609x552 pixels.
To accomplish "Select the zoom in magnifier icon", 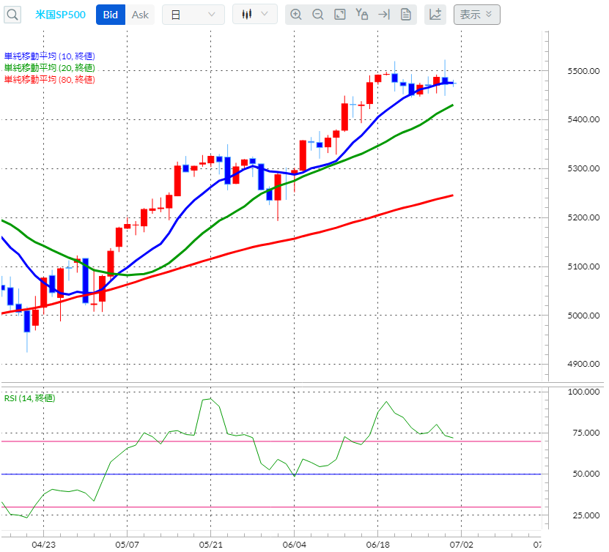I will 296,14.
